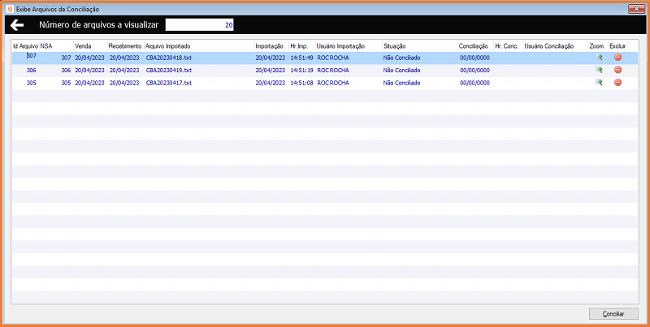Click the Conciliar button
Viewport: 650px width, 327px height.
(613, 314)
